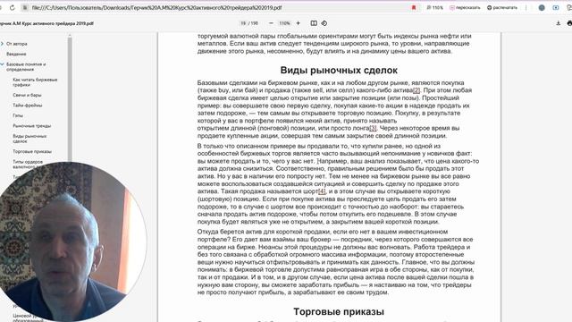Go to 'Рыночные тренды' section
This screenshot has height=322, width=572.
coord(32,125)
